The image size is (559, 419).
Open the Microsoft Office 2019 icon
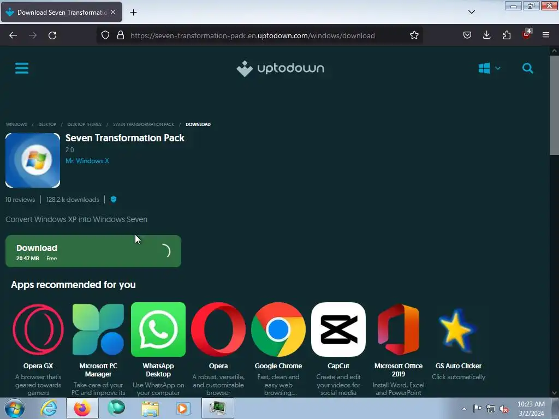pyautogui.click(x=398, y=330)
